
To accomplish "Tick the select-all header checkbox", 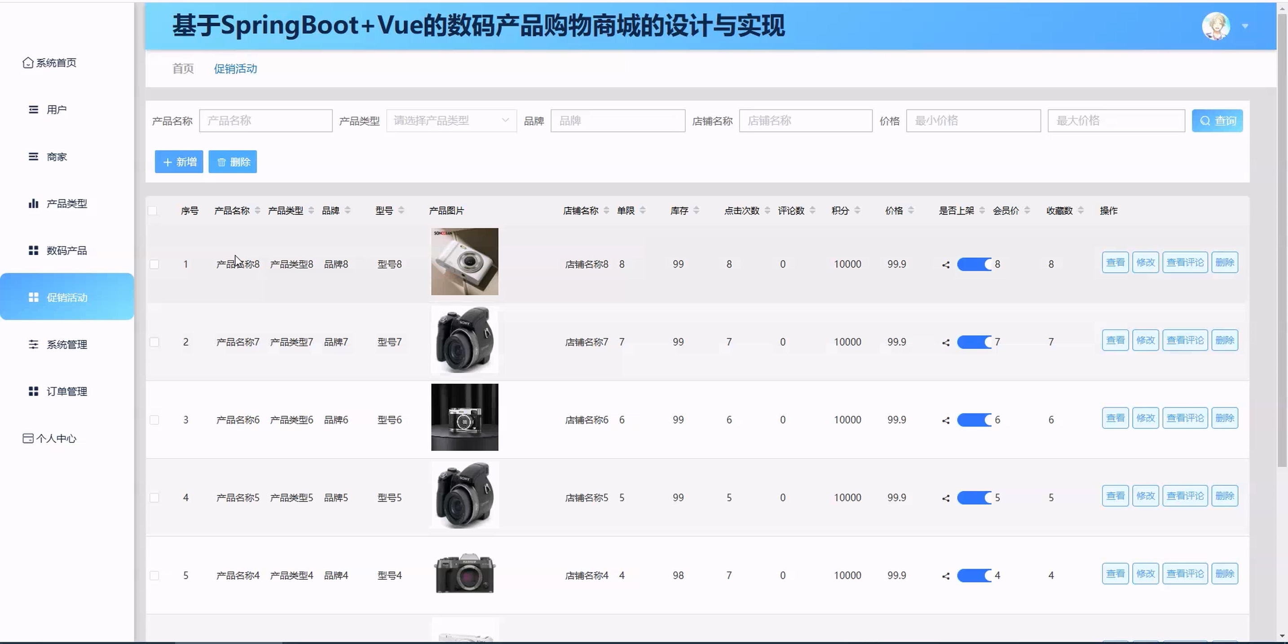I will [153, 211].
